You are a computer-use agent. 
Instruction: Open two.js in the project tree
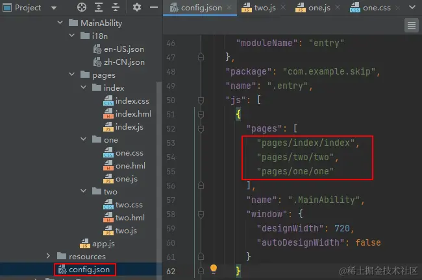pos(120,231)
